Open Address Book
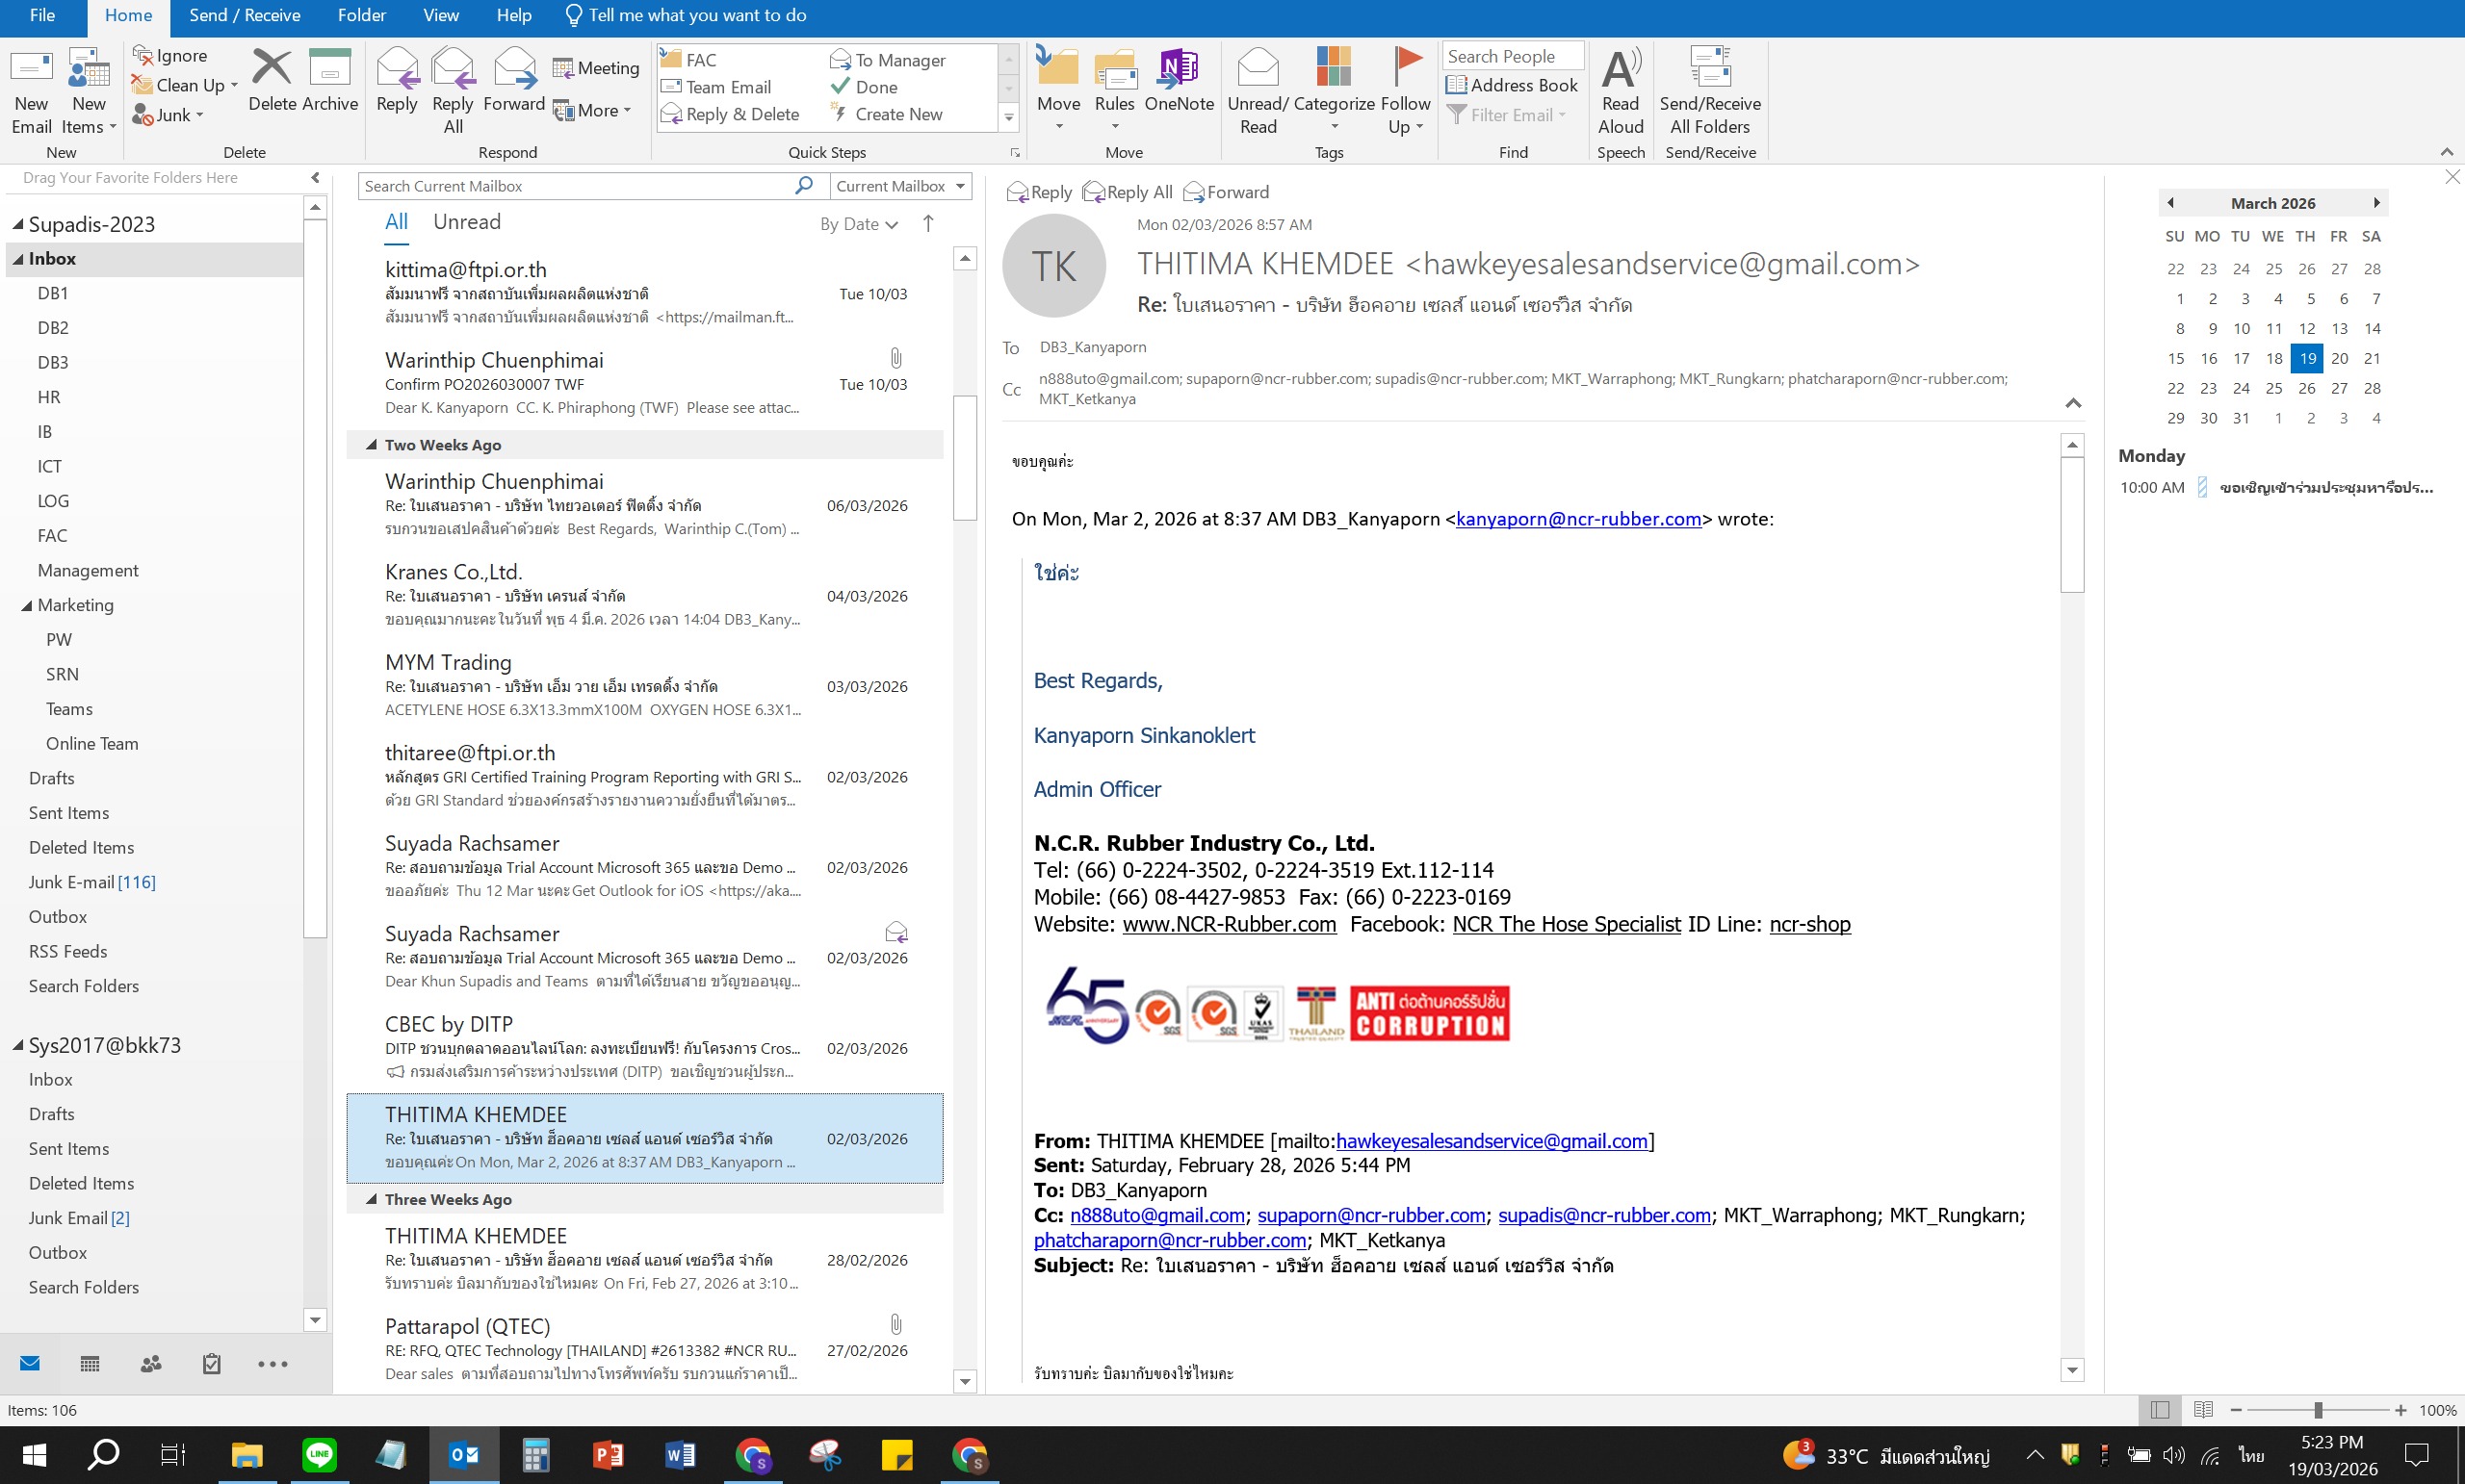2465x1484 pixels. click(x=1512, y=85)
